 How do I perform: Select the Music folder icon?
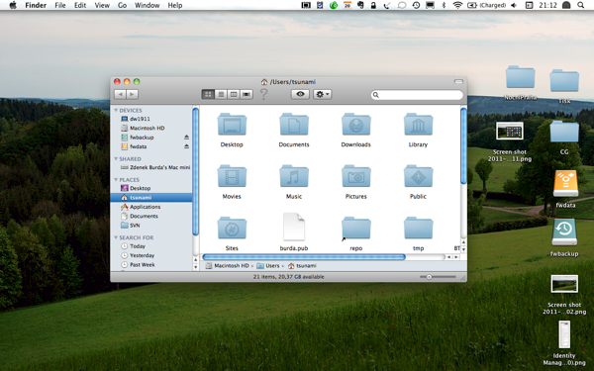click(x=294, y=176)
